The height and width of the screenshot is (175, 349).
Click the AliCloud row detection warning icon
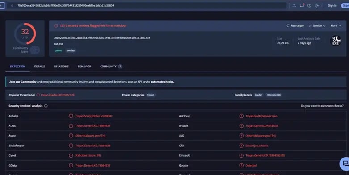pyautogui.click(x=241, y=116)
